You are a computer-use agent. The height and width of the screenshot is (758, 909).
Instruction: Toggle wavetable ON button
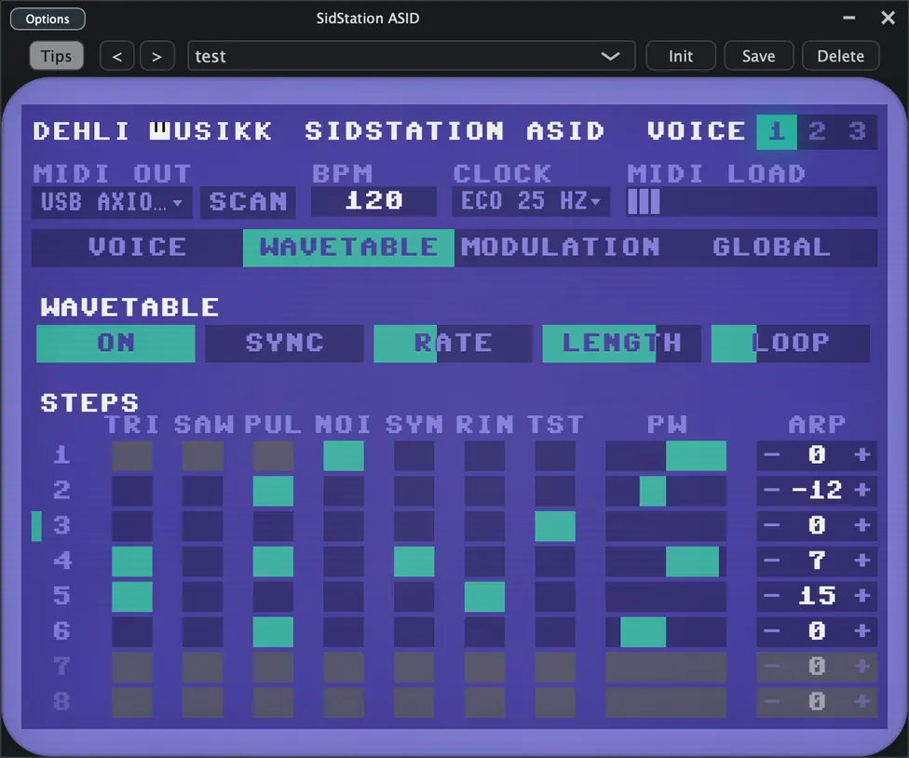click(x=115, y=344)
